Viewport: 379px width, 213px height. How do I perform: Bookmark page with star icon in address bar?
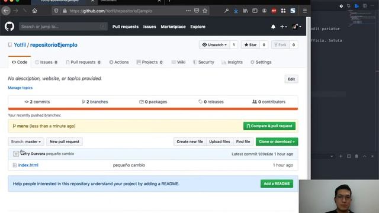[x=205, y=11]
